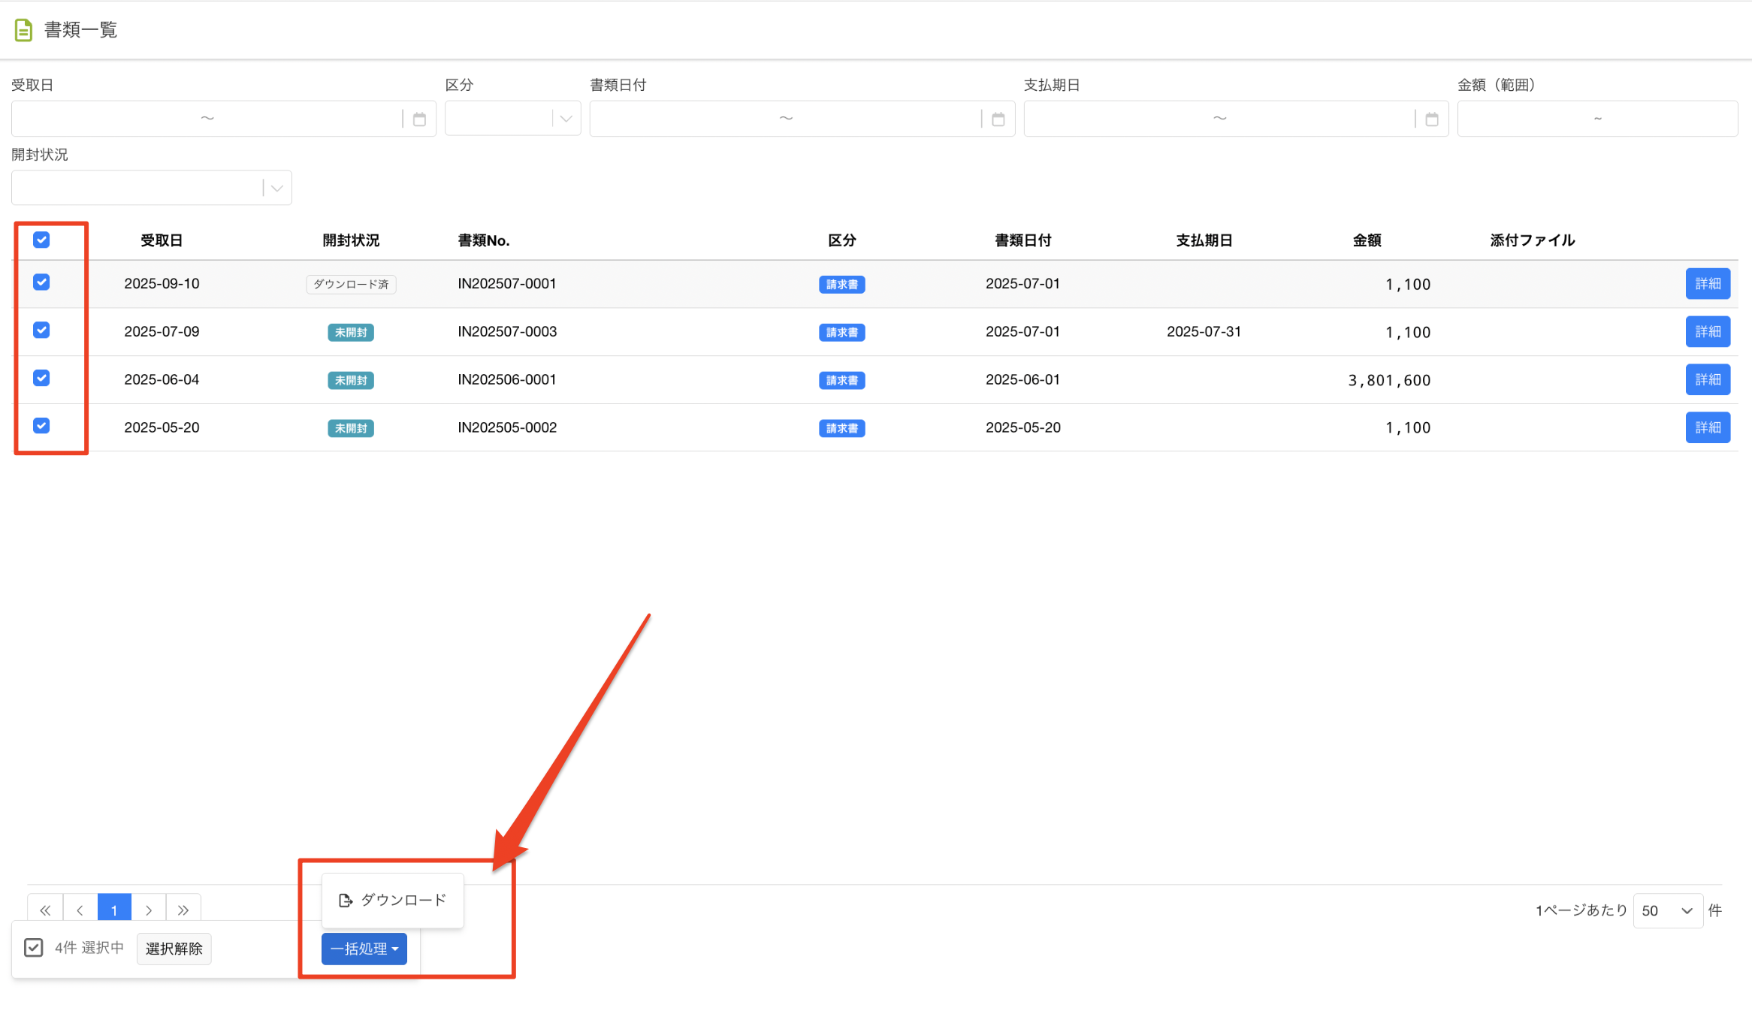Click the 未開封 badge on the 2025-05-20 row
The image size is (1752, 1014).
pyautogui.click(x=351, y=428)
